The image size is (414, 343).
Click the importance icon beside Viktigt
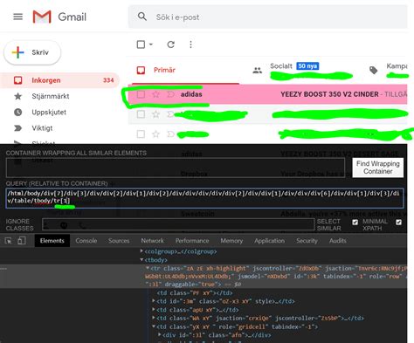[x=18, y=128]
